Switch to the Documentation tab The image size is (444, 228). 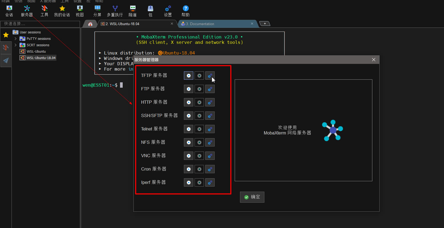pos(202,24)
